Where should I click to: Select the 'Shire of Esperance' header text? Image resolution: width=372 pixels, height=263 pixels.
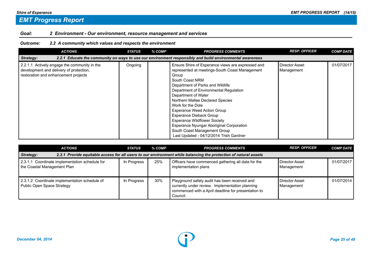pyautogui.click(x=34, y=13)
